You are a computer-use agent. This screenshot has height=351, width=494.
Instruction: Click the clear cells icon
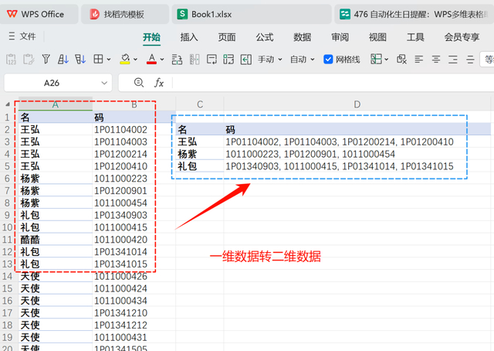[x=401, y=59]
